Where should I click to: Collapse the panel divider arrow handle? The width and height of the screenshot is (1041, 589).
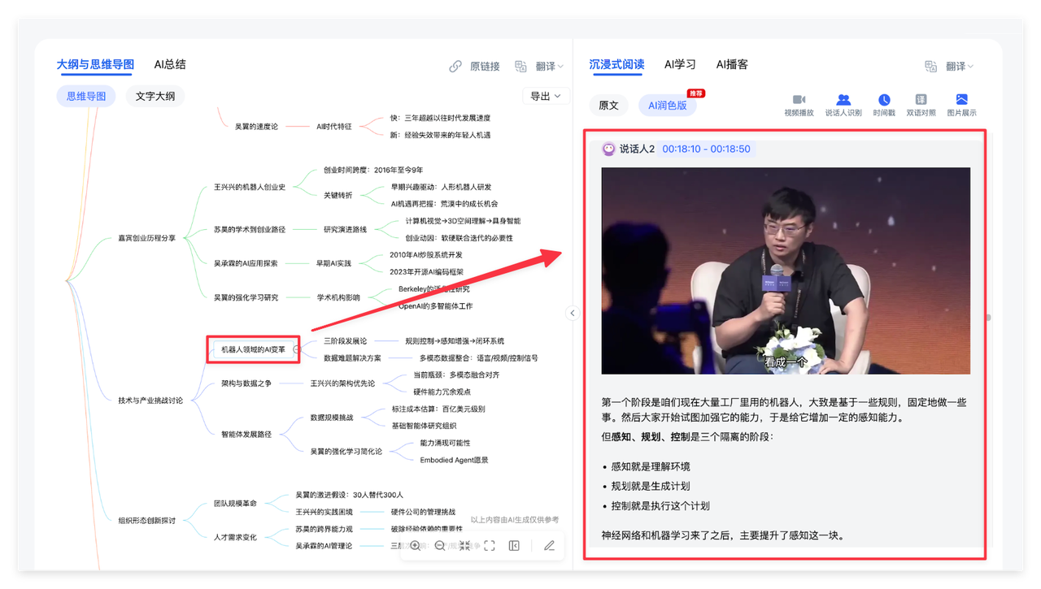[x=572, y=313]
